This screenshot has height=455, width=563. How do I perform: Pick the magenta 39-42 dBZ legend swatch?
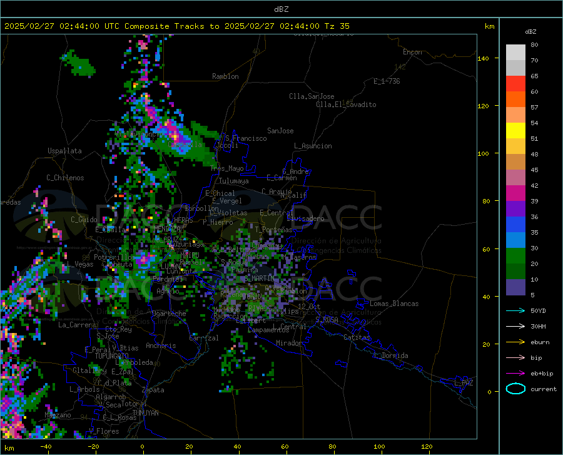pyautogui.click(x=515, y=193)
